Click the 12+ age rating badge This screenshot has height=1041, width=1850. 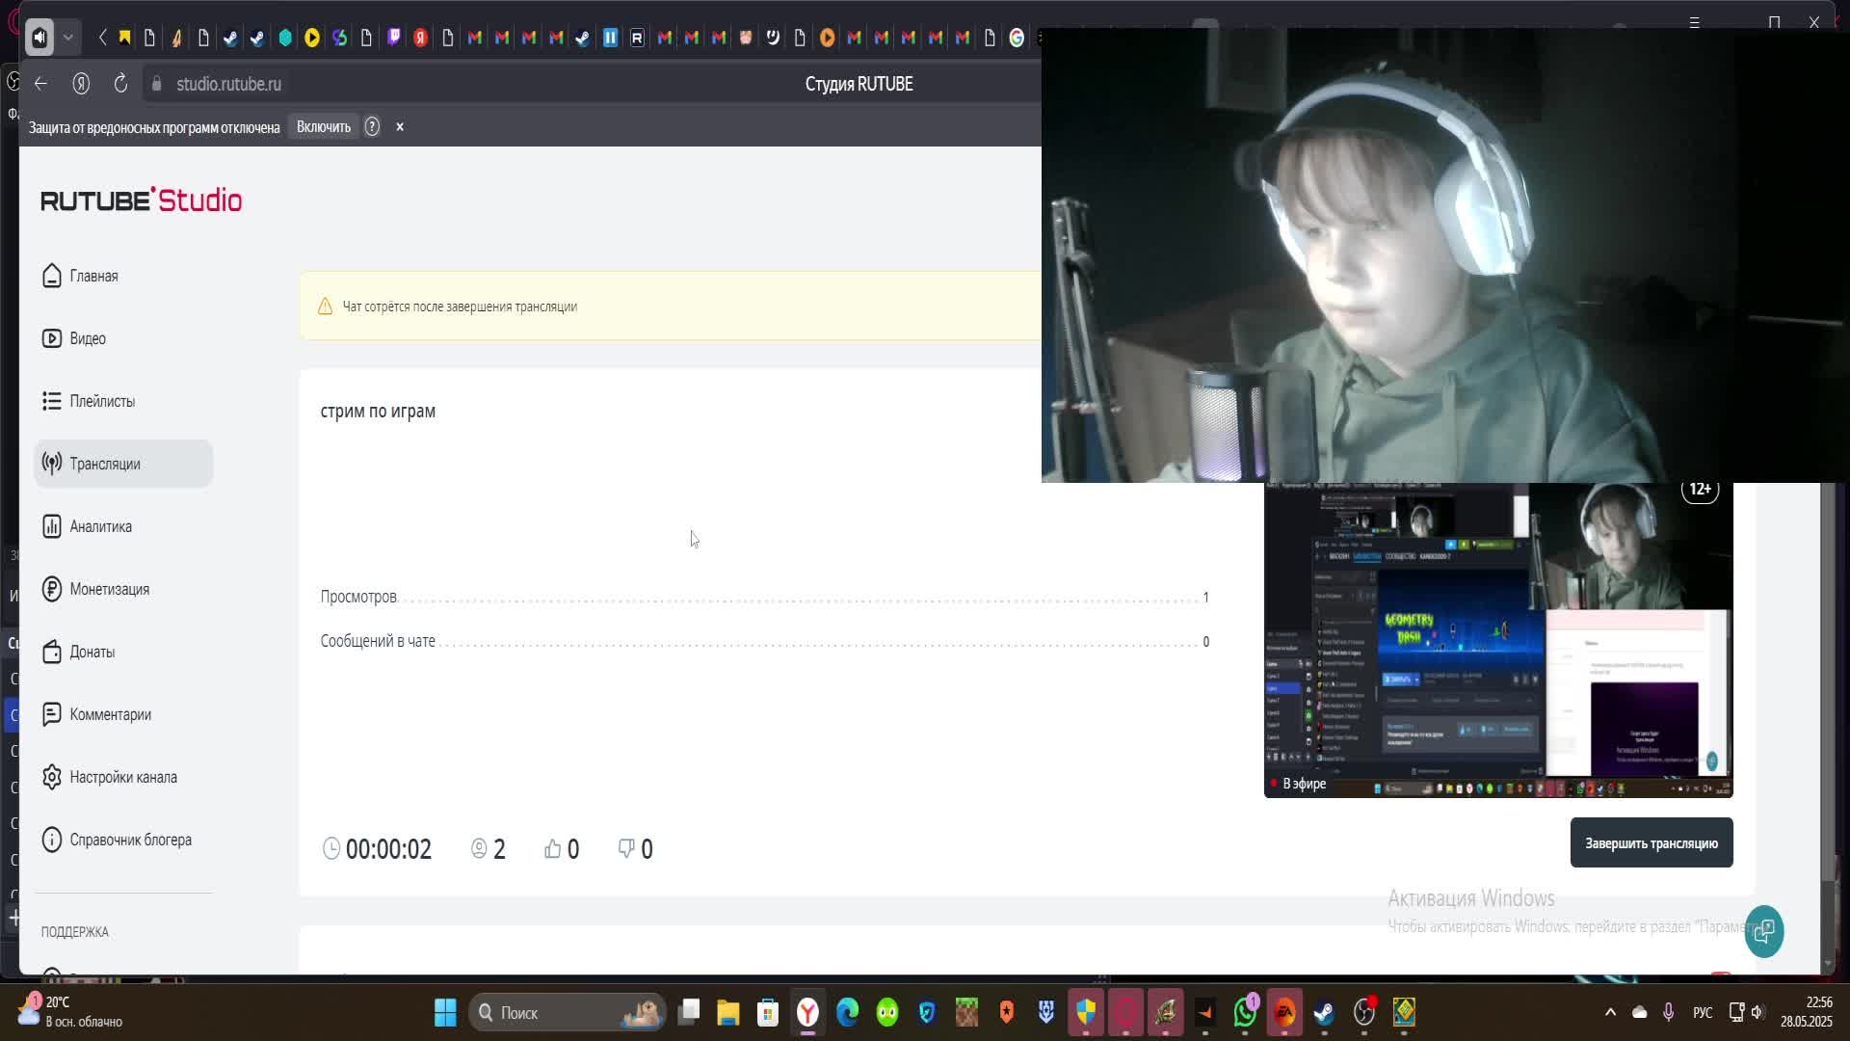tap(1700, 490)
